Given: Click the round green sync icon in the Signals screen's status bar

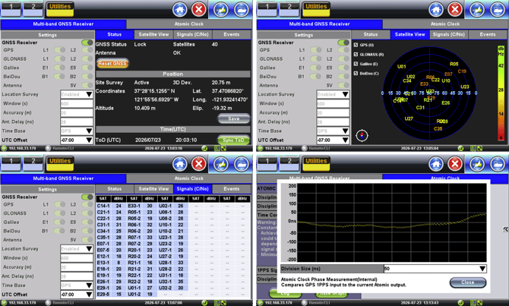Looking at the screenshot, I should pos(204,303).
